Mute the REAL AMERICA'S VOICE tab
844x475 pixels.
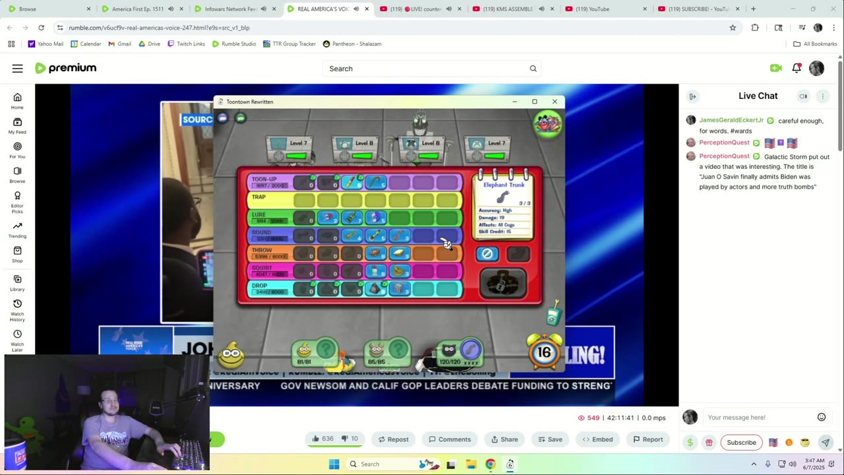point(356,9)
